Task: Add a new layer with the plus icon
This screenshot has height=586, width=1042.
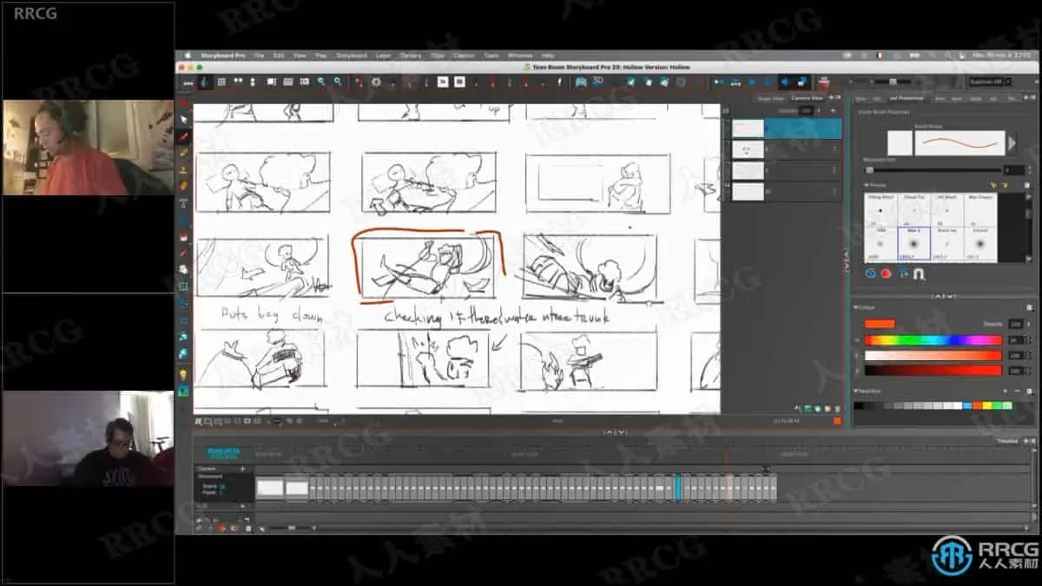Action: pos(833,110)
